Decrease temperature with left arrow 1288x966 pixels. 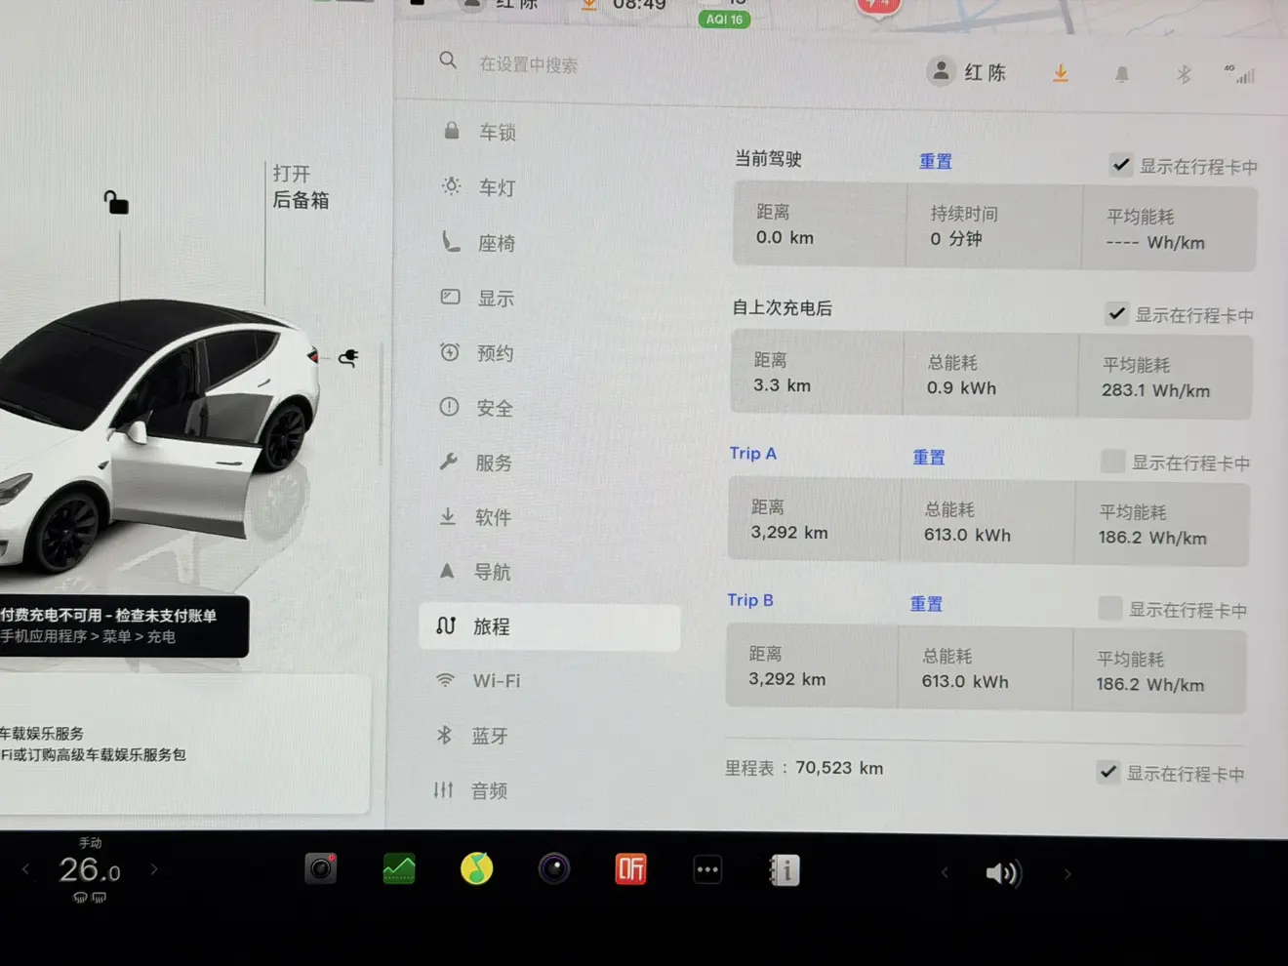coord(26,869)
